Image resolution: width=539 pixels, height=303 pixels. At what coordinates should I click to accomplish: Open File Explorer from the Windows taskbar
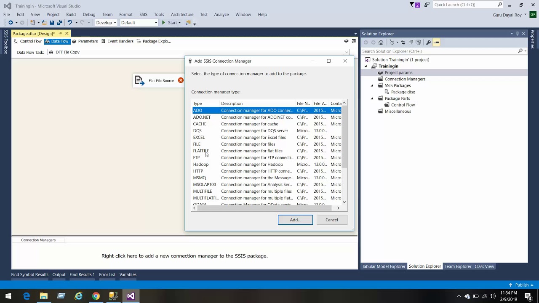click(x=44, y=296)
